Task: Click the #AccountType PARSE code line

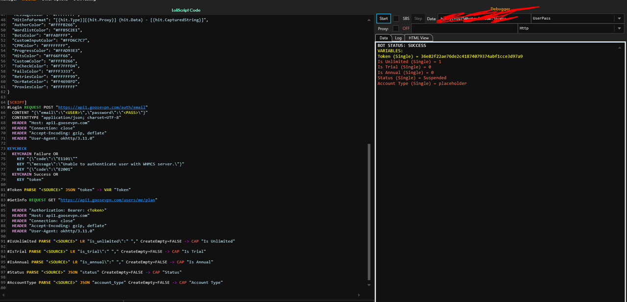Action: click(x=115, y=282)
